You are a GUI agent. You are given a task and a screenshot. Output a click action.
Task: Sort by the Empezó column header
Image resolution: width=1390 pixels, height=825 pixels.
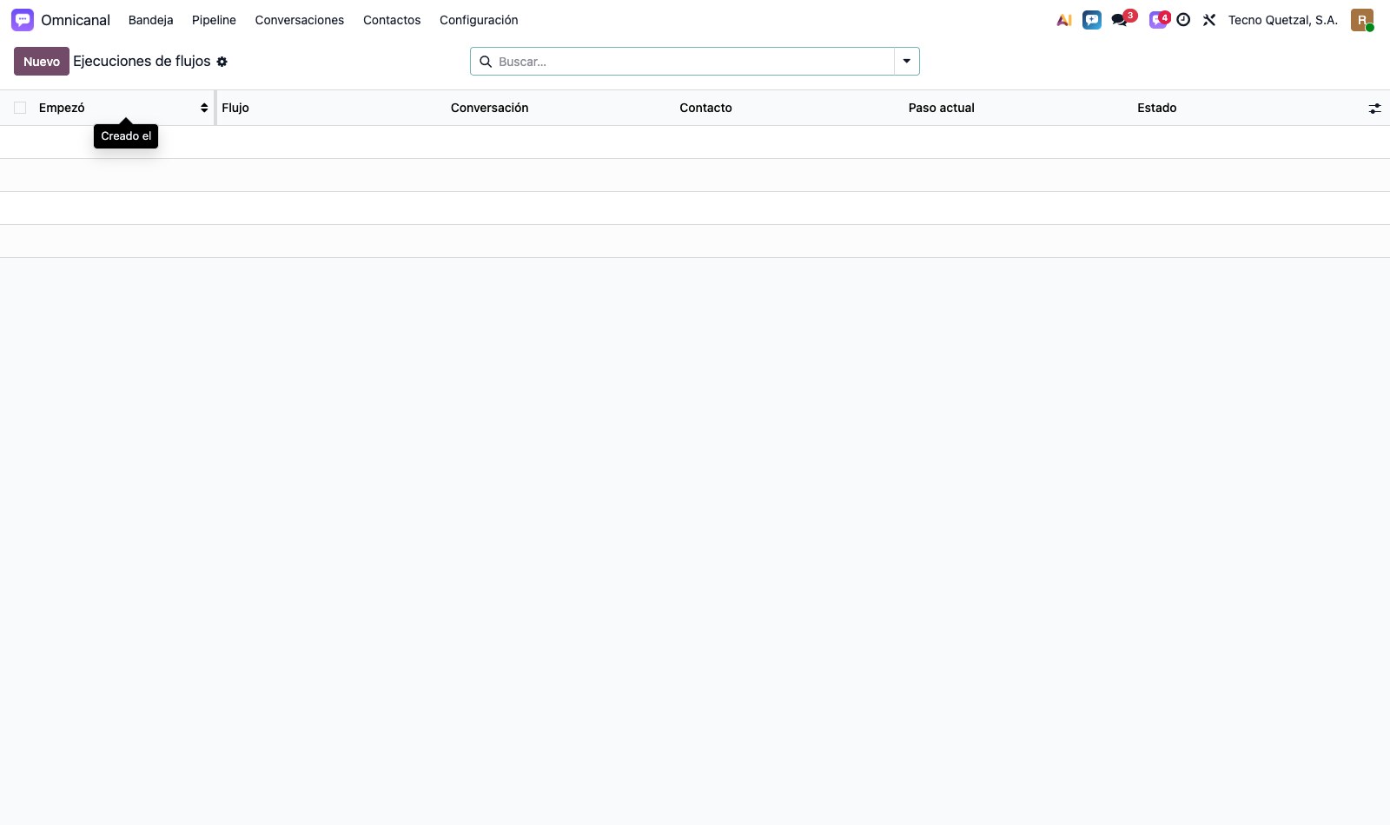point(62,108)
